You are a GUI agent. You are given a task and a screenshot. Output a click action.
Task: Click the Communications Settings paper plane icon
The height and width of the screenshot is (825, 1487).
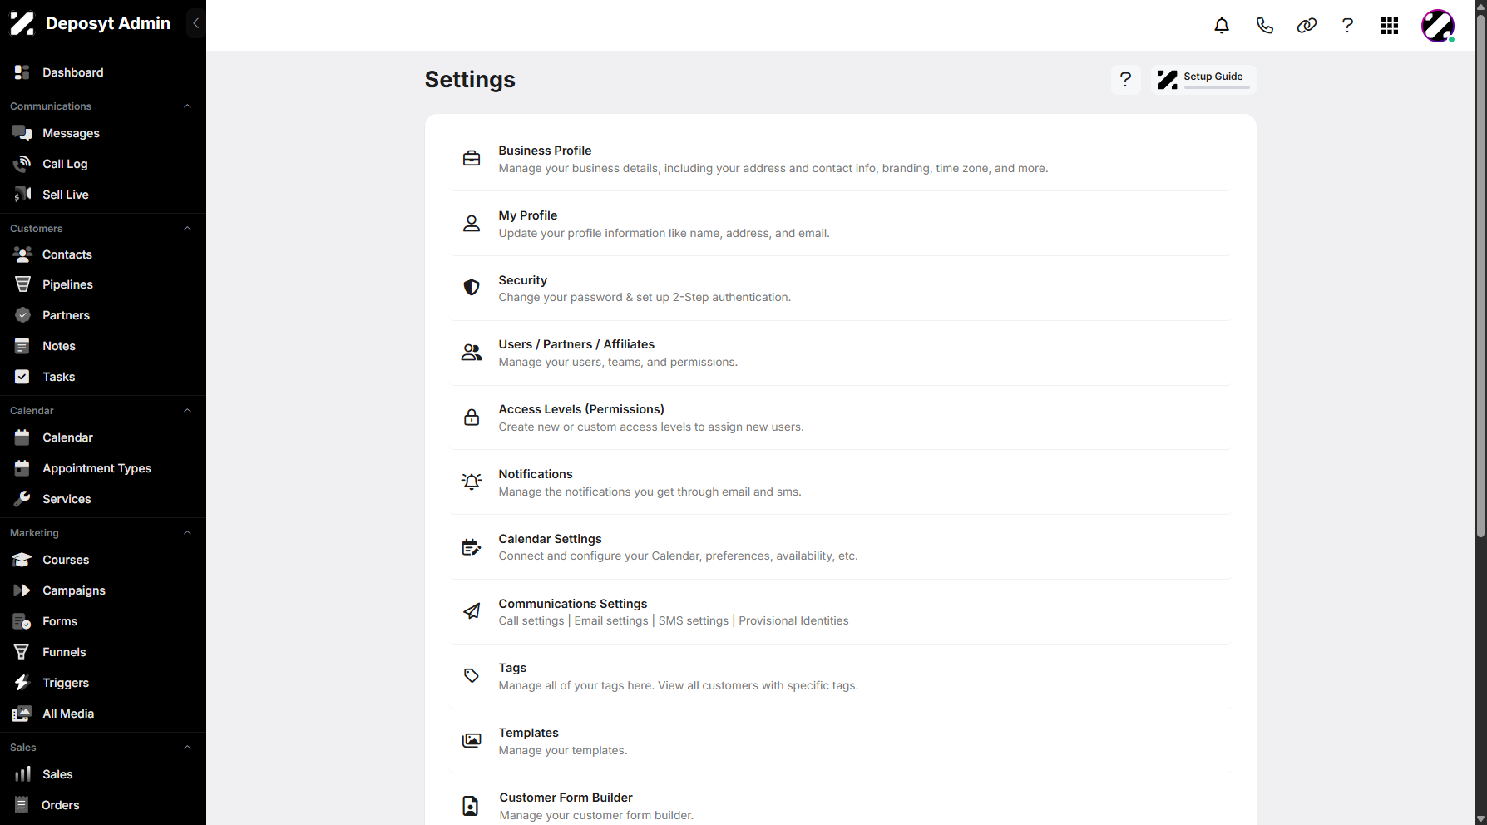pyautogui.click(x=472, y=611)
